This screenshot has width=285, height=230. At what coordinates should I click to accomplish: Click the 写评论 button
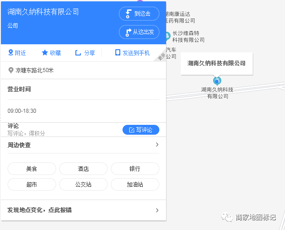tap(140, 130)
